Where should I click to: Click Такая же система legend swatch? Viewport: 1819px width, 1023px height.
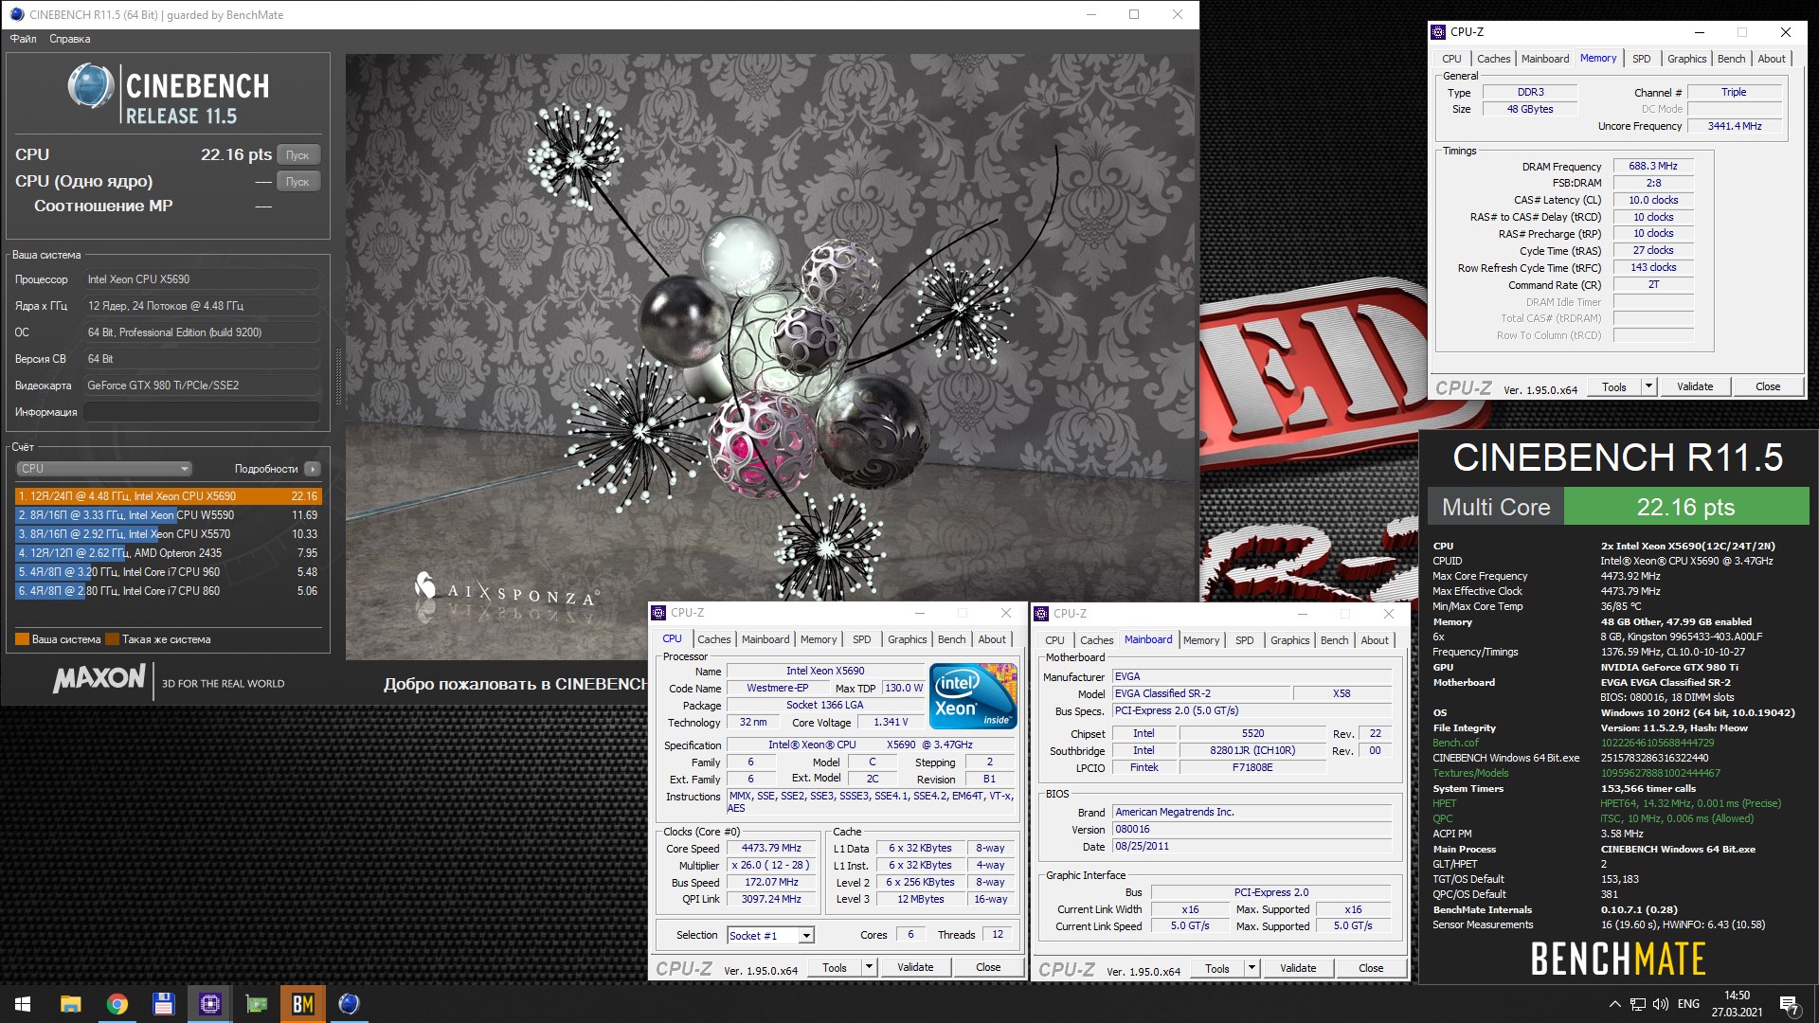pyautogui.click(x=112, y=639)
